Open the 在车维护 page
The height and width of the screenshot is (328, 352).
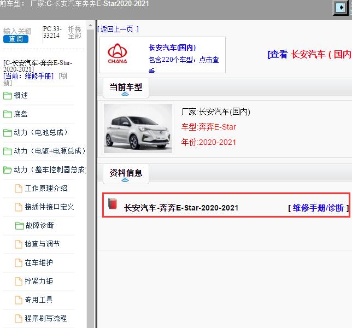click(x=39, y=262)
